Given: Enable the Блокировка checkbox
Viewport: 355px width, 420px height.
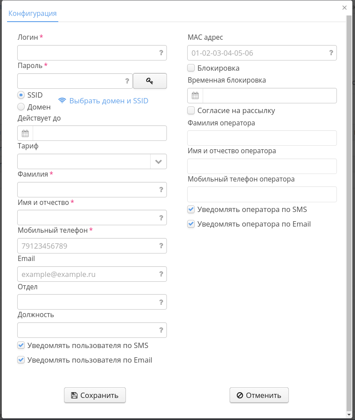Looking at the screenshot, I should (191, 68).
